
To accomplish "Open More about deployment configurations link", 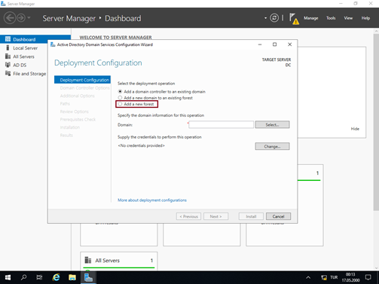I will pyautogui.click(x=152, y=200).
